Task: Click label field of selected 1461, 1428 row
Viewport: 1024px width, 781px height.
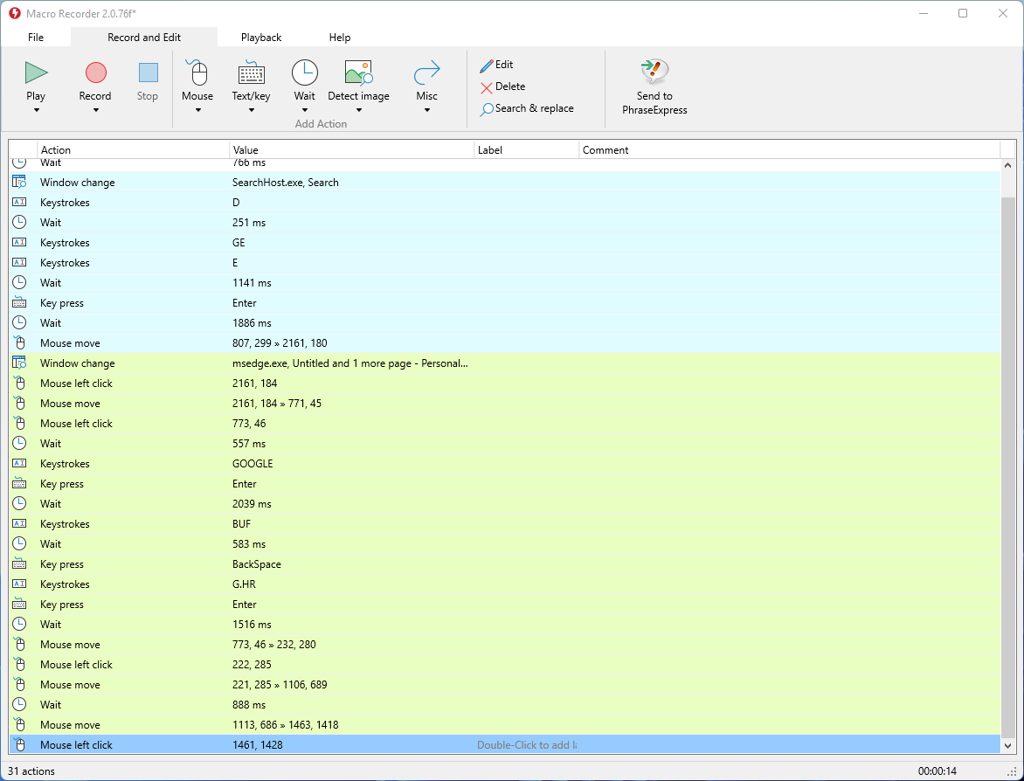Action: [526, 745]
